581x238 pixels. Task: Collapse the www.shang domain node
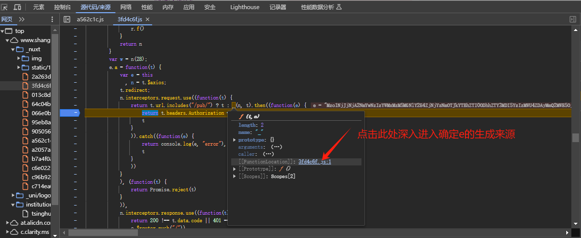(7, 40)
